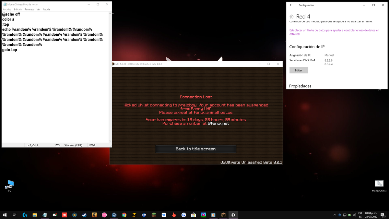Open the notification center icon
The width and height of the screenshot is (389, 219).
click(x=383, y=215)
